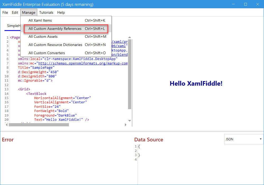Click the horizontal scrollbar thumb in editor
Viewport: 264px width, 185px height.
[39, 125]
